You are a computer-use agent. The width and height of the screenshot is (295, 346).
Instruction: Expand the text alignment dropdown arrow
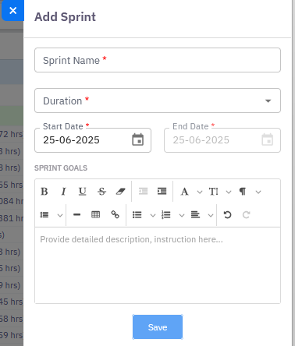point(211,215)
